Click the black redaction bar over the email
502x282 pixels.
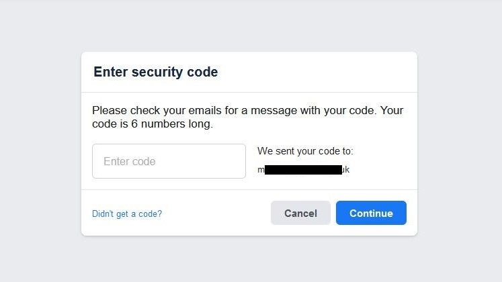click(x=304, y=170)
